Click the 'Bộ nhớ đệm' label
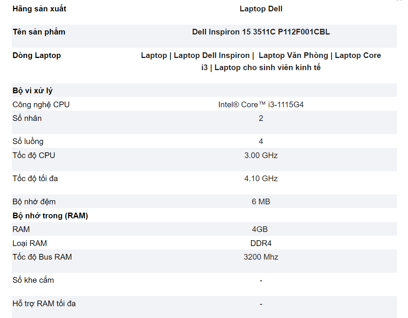The image size is (408, 318). coord(34,202)
